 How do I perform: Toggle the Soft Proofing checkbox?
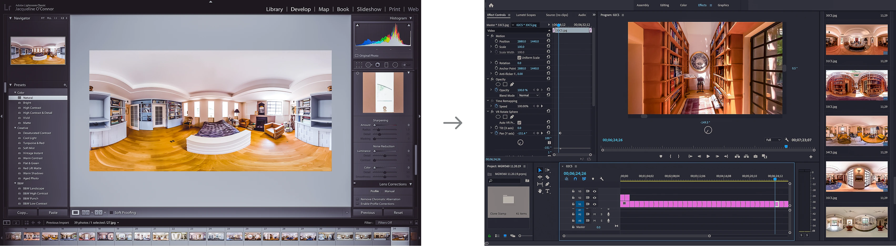pos(111,213)
